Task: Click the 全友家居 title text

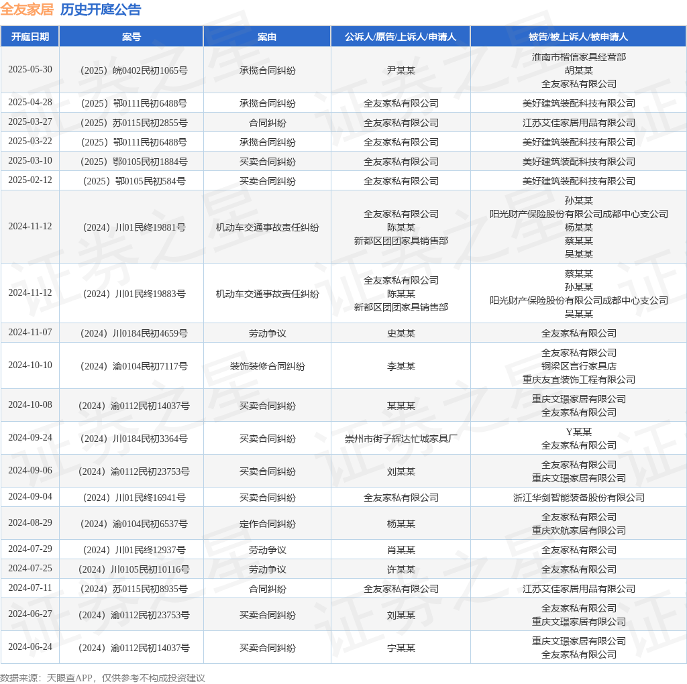Action: click(27, 9)
